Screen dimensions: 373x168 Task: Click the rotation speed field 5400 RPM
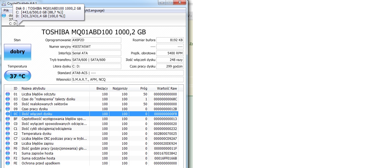[170, 53]
